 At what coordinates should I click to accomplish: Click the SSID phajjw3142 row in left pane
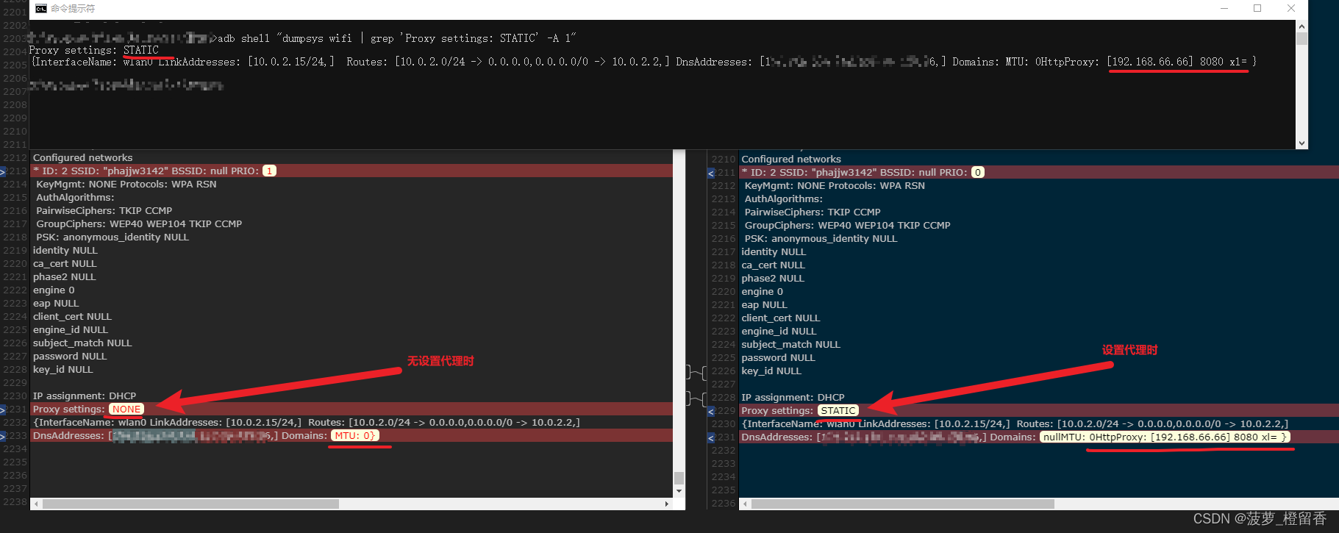[351, 171]
